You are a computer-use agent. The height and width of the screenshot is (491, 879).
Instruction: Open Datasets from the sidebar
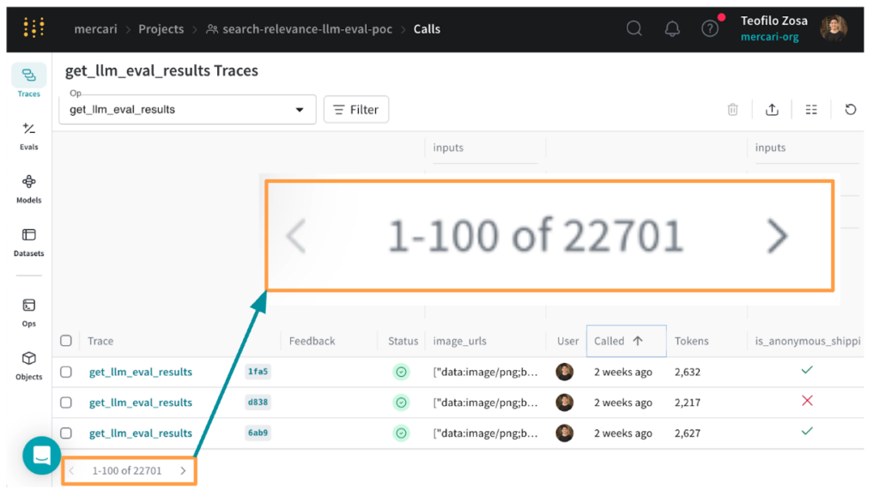[28, 241]
